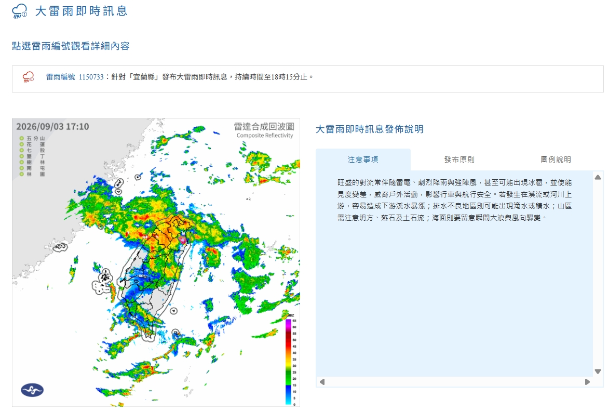Screen dimensions: 608x411
Task: Click the 墾丁 radar station legend entry
Action: 32,156
